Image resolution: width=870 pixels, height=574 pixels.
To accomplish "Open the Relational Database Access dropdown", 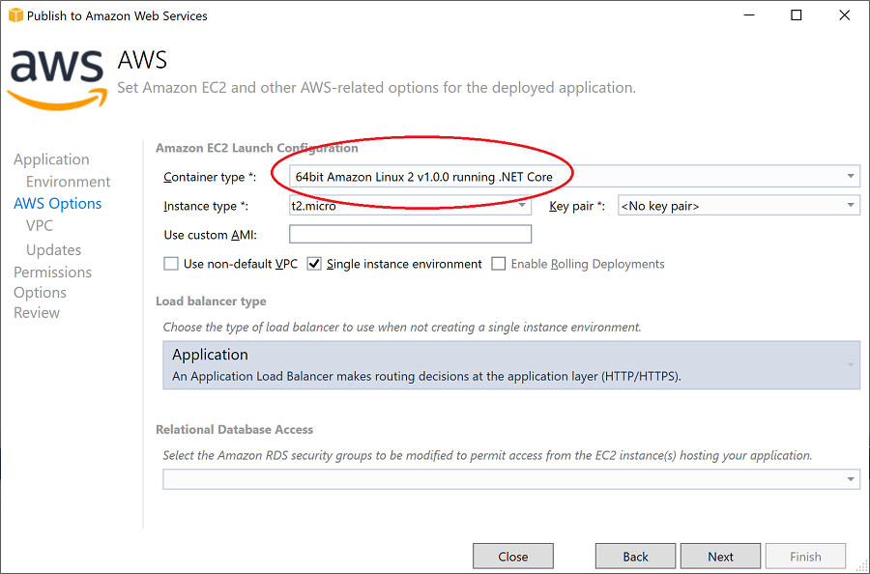I will tap(850, 478).
